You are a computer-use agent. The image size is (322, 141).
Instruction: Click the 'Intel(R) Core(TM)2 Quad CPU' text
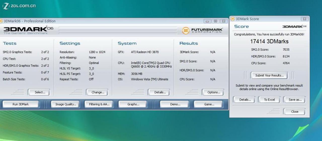tap(151, 63)
